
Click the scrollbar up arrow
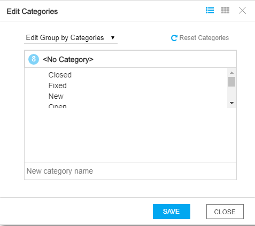coord(231,73)
